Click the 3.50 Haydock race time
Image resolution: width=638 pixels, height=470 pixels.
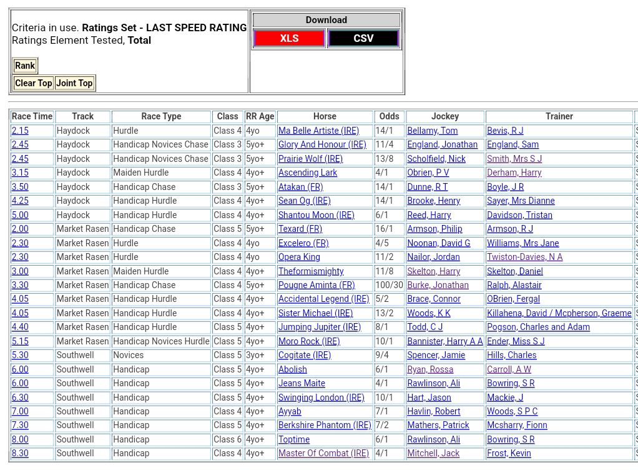[20, 187]
